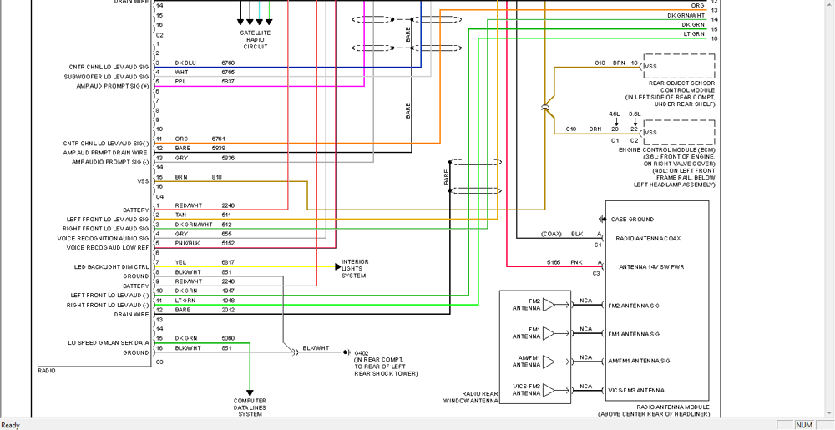Click the NUM indicator in status bar

(804, 425)
